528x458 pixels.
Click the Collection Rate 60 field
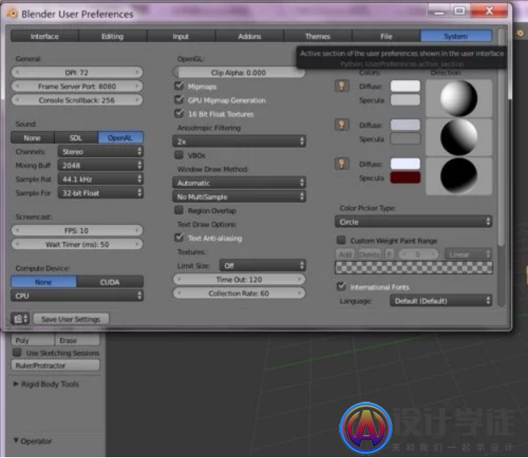(x=239, y=293)
